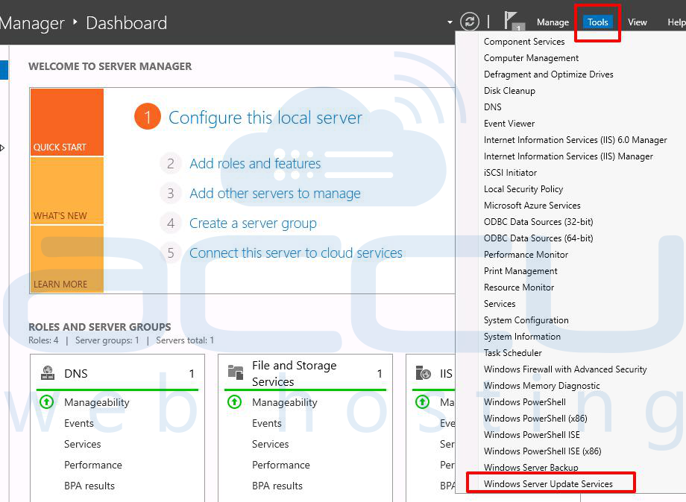Open System Information
686x502 pixels.
[522, 337]
